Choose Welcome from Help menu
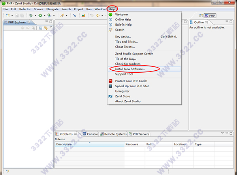The height and width of the screenshot is (175, 237). coord(144,15)
